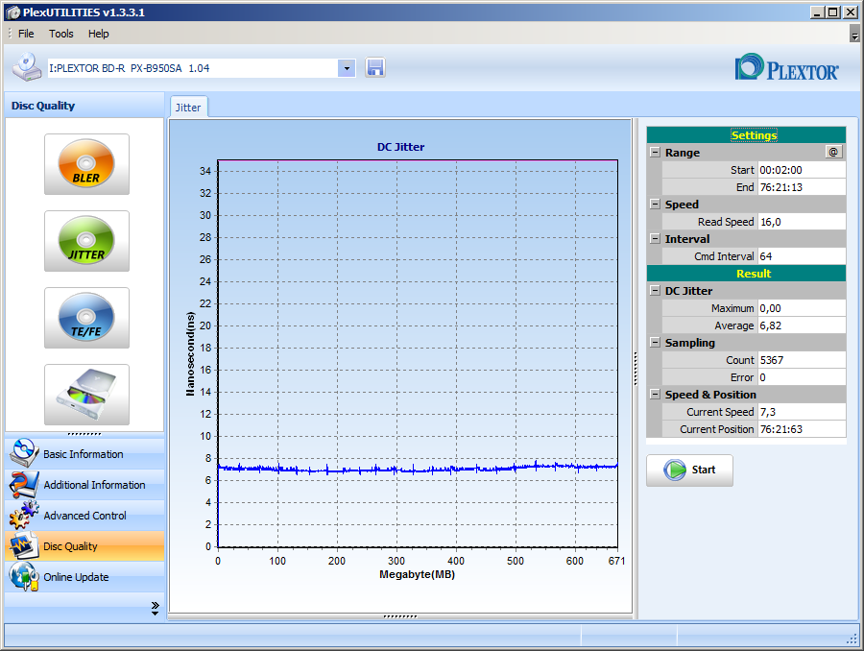Click the Current Position value 76:21:63
The height and width of the screenshot is (651, 864).
(802, 429)
